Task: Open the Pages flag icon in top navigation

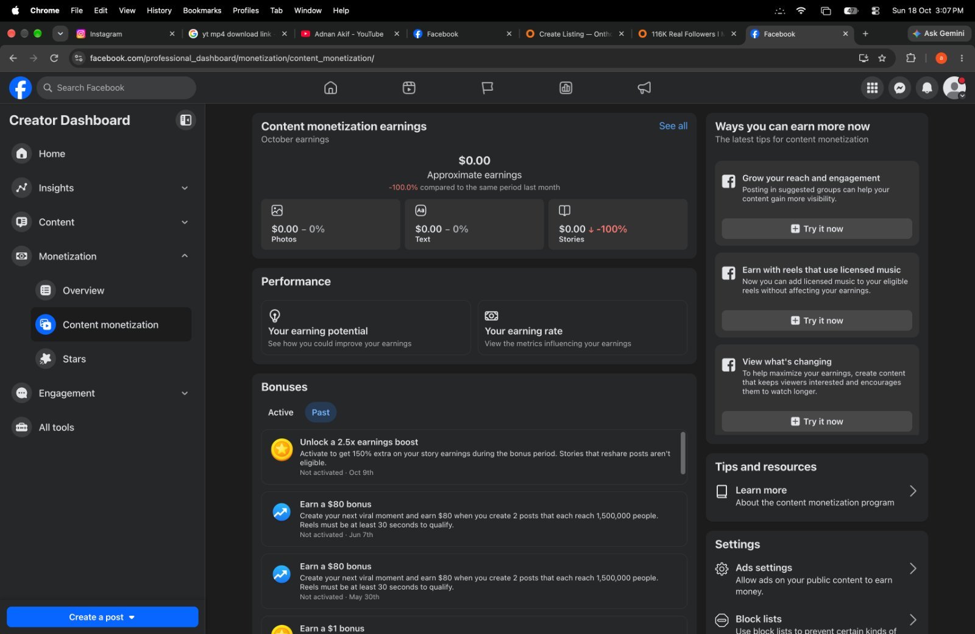Action: point(487,88)
